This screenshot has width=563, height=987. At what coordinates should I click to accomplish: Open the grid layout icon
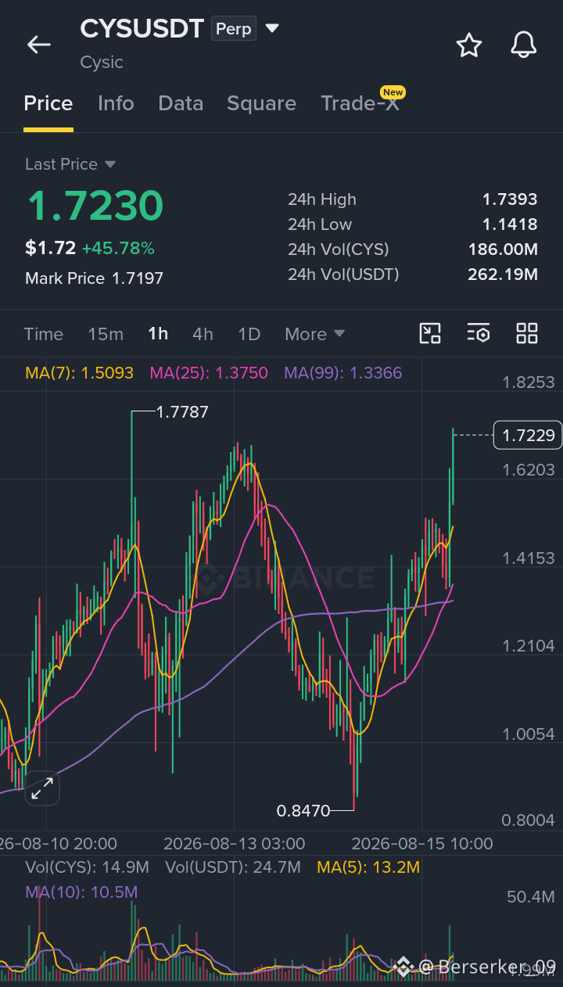(527, 333)
